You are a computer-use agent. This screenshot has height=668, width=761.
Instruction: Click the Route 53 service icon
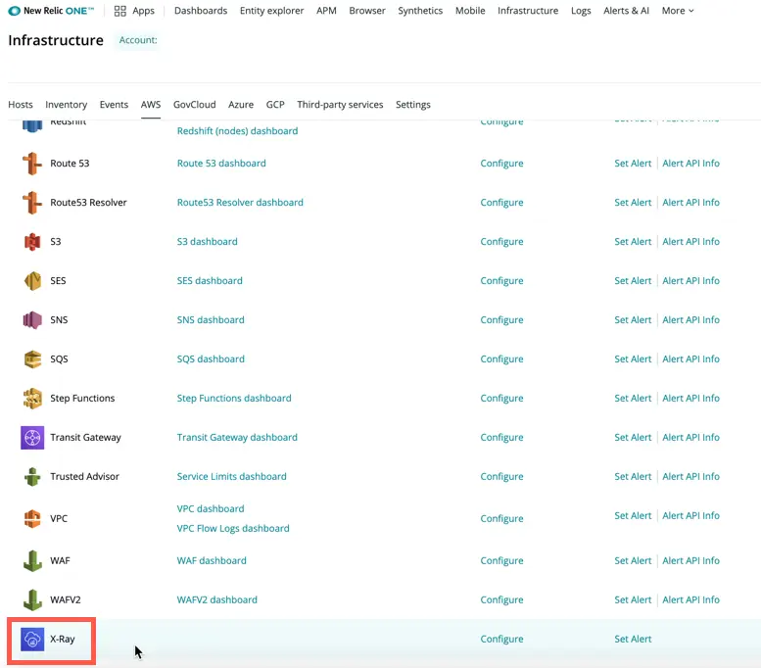pos(32,164)
